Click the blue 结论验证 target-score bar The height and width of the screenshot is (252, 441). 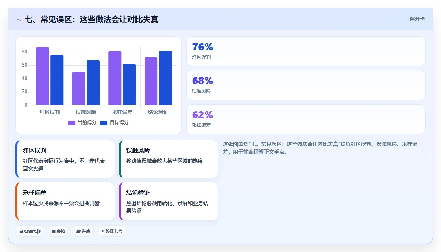click(x=165, y=78)
